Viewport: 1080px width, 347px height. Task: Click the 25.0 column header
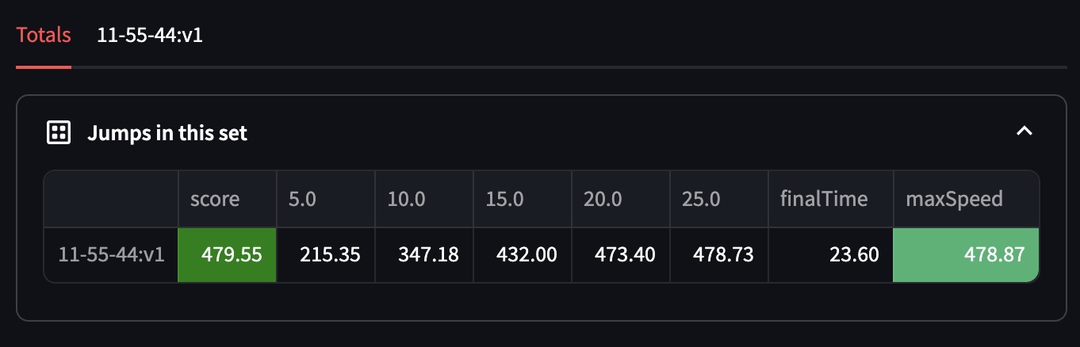coord(719,199)
